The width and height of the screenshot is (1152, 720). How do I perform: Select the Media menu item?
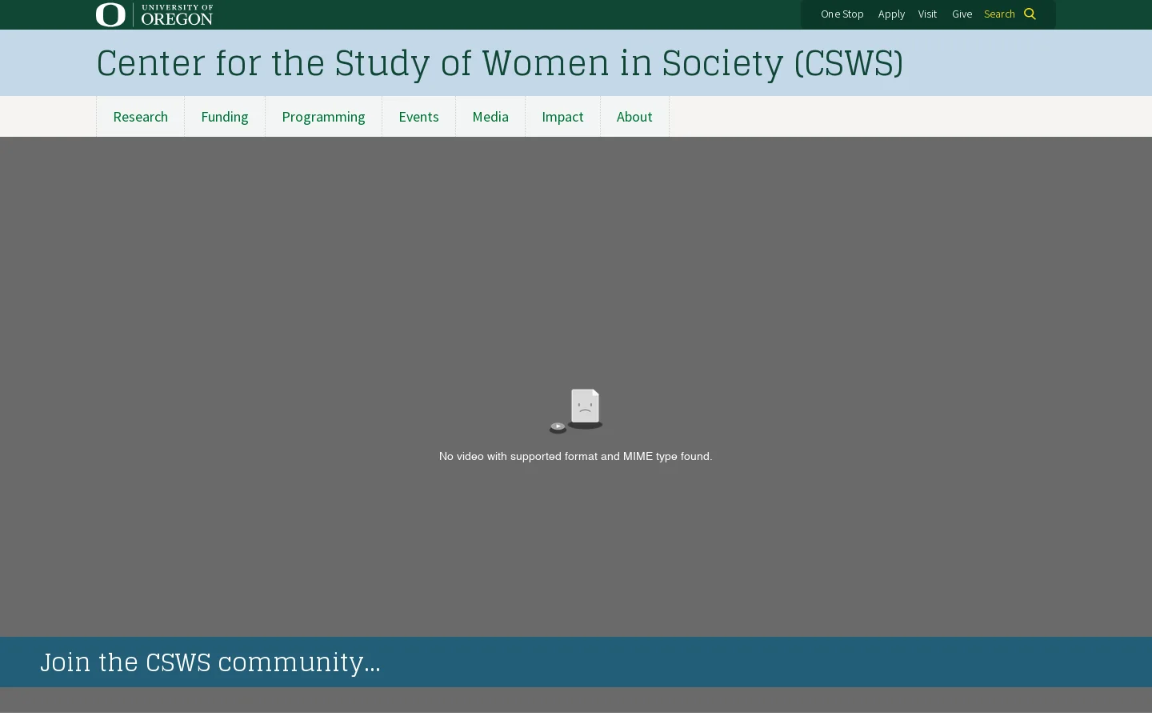click(490, 117)
